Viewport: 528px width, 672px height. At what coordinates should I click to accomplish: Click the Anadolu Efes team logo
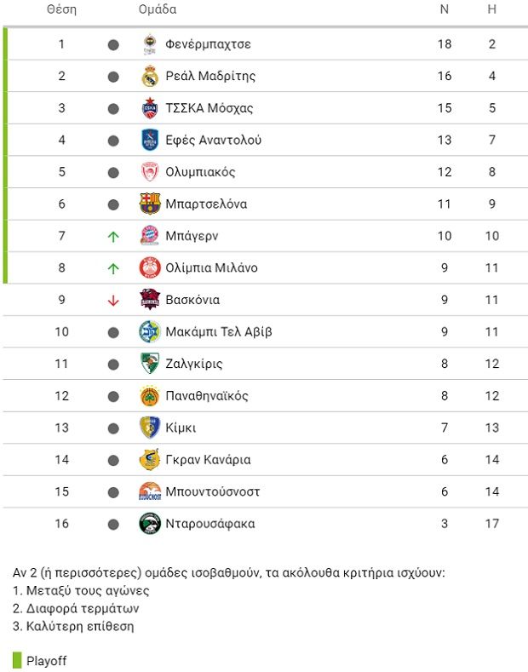pyautogui.click(x=150, y=141)
